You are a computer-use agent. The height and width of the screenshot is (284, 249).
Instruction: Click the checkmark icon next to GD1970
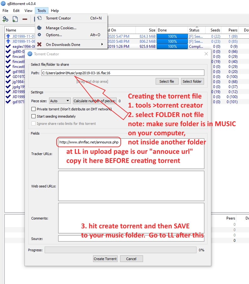coord(8,76)
